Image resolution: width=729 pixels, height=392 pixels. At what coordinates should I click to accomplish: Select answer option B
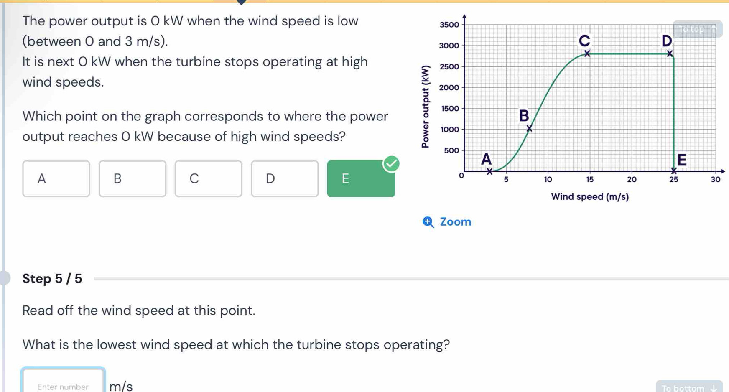pyautogui.click(x=132, y=179)
